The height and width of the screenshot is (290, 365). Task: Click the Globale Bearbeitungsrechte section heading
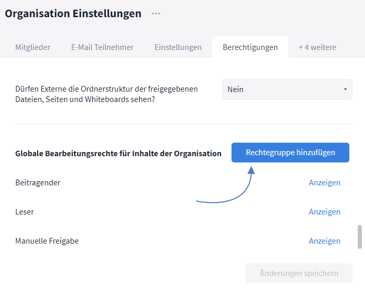click(118, 154)
